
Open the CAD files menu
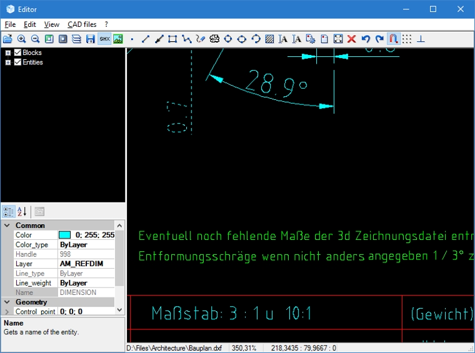coord(82,24)
